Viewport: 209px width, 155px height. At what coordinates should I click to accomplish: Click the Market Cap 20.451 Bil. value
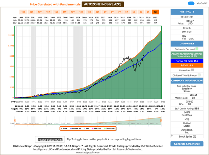click(193, 96)
